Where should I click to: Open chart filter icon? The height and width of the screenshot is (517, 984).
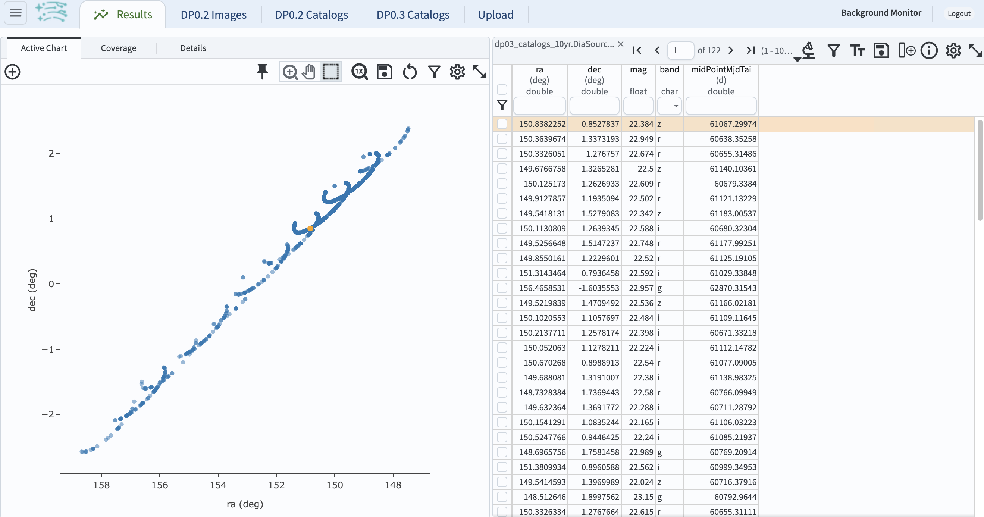click(x=434, y=72)
